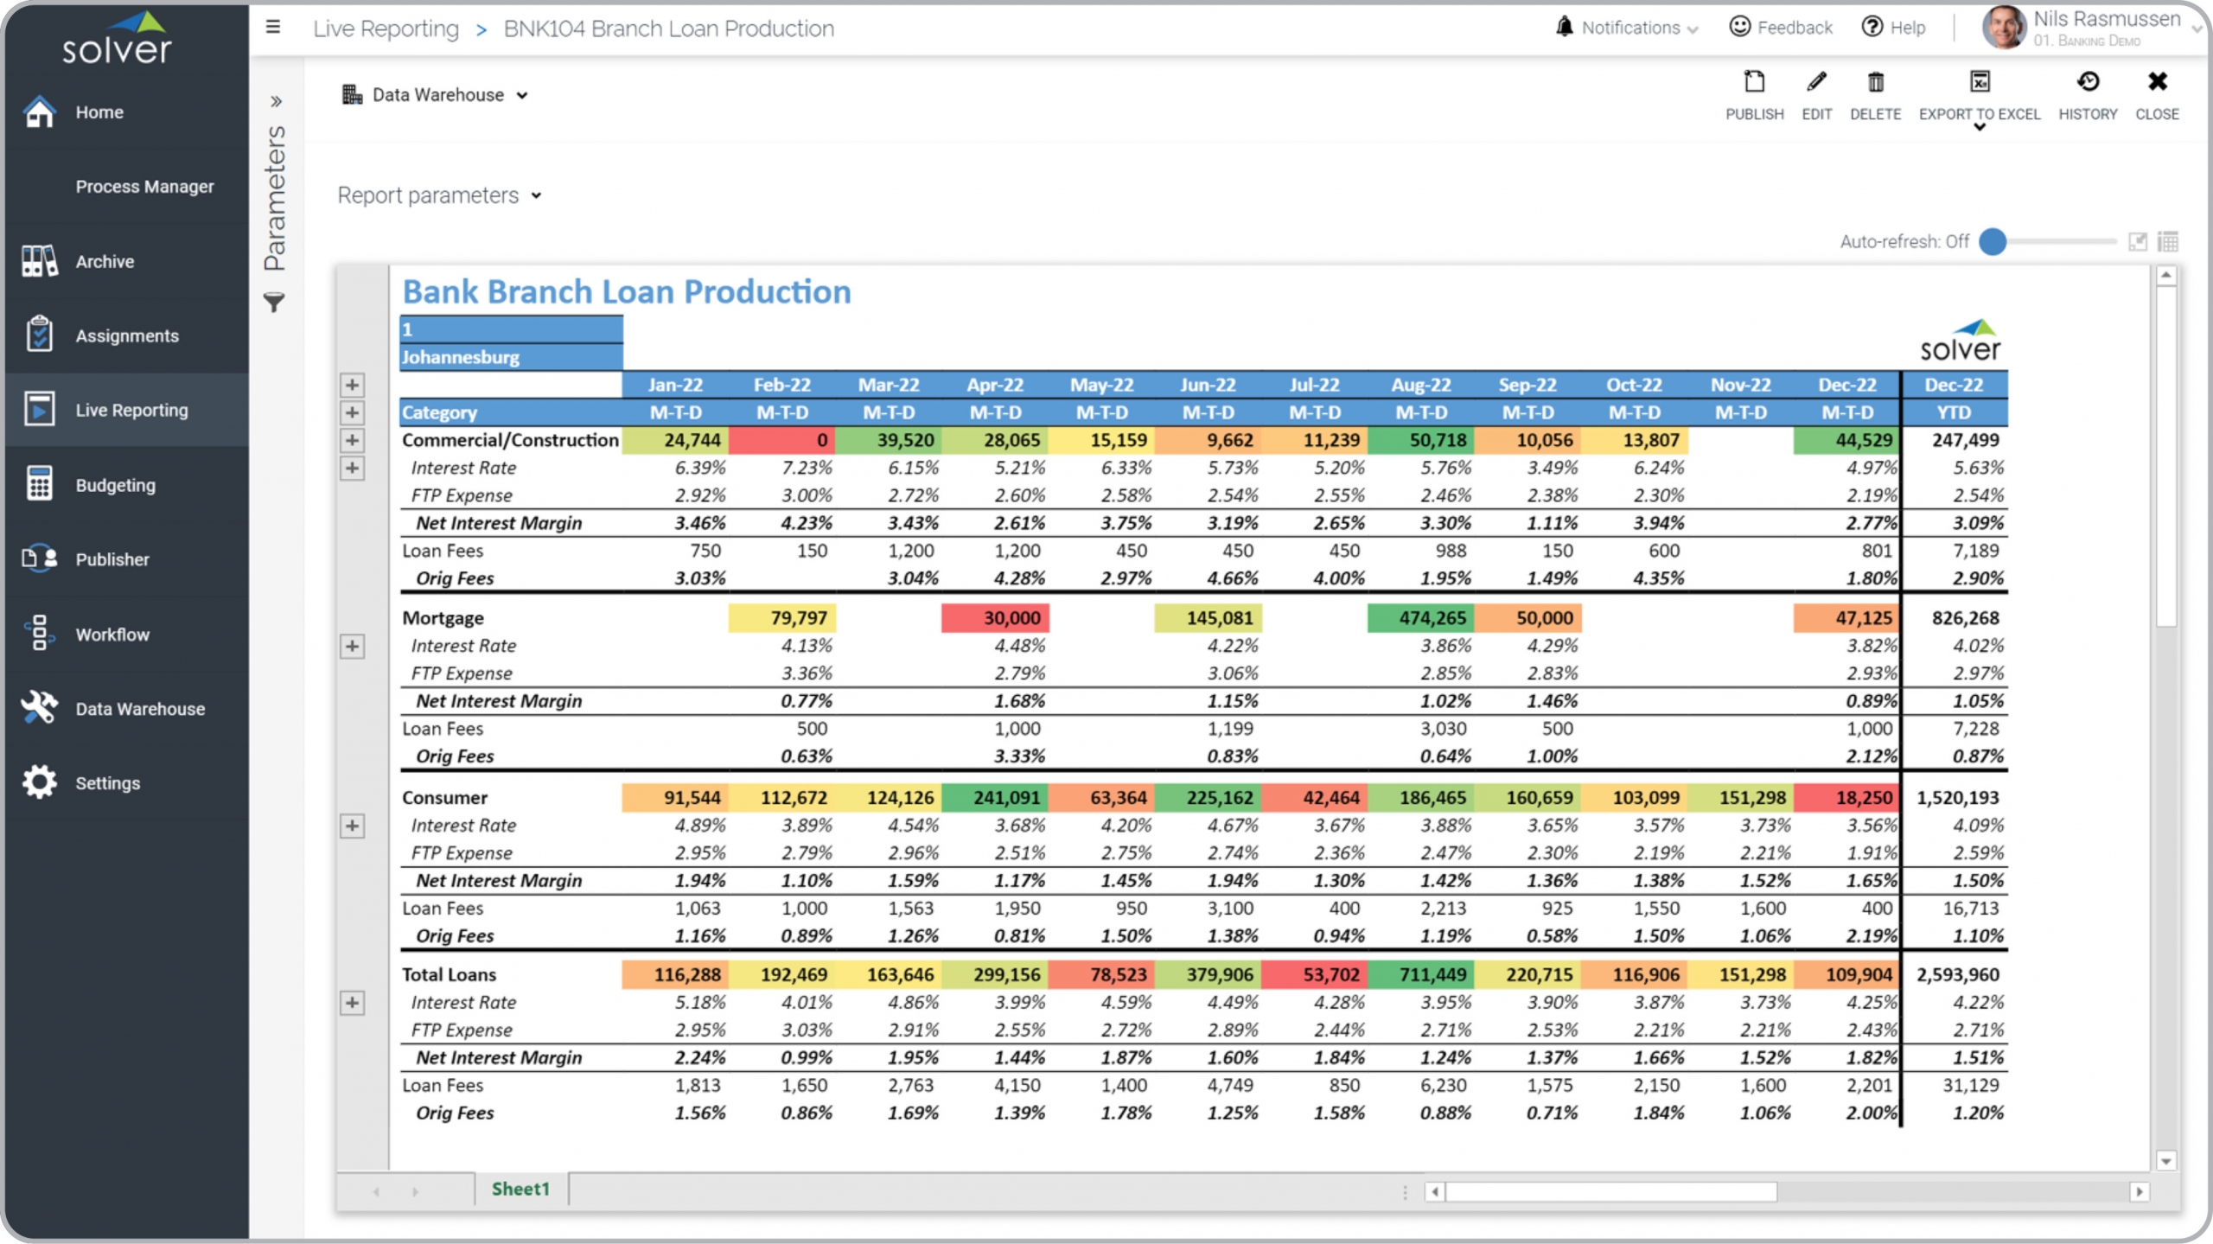Switch to the Sheet1 tab
This screenshot has height=1244, width=2213.
pyautogui.click(x=520, y=1189)
